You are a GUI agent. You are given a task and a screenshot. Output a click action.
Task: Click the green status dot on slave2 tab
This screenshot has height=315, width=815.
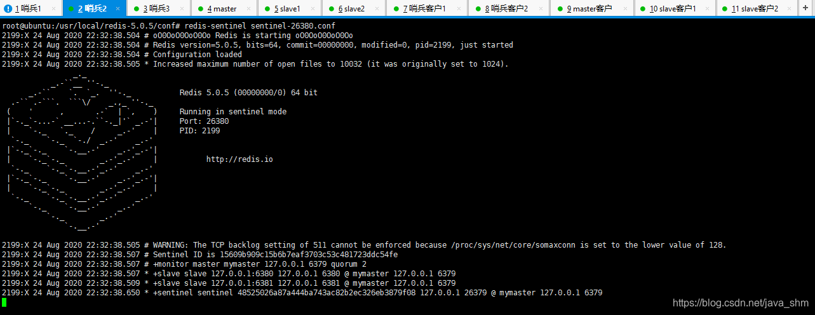pyautogui.click(x=331, y=9)
